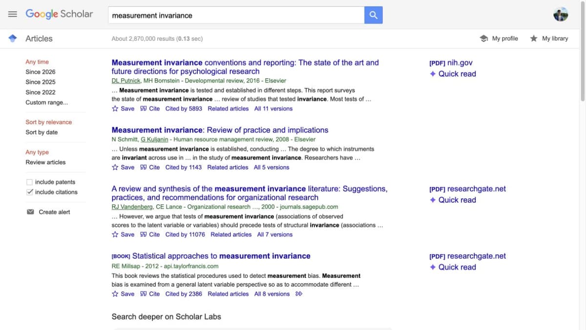Cite the Vandenberg and Lance article

click(150, 235)
